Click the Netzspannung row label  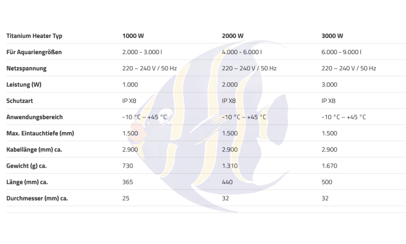tap(26, 68)
